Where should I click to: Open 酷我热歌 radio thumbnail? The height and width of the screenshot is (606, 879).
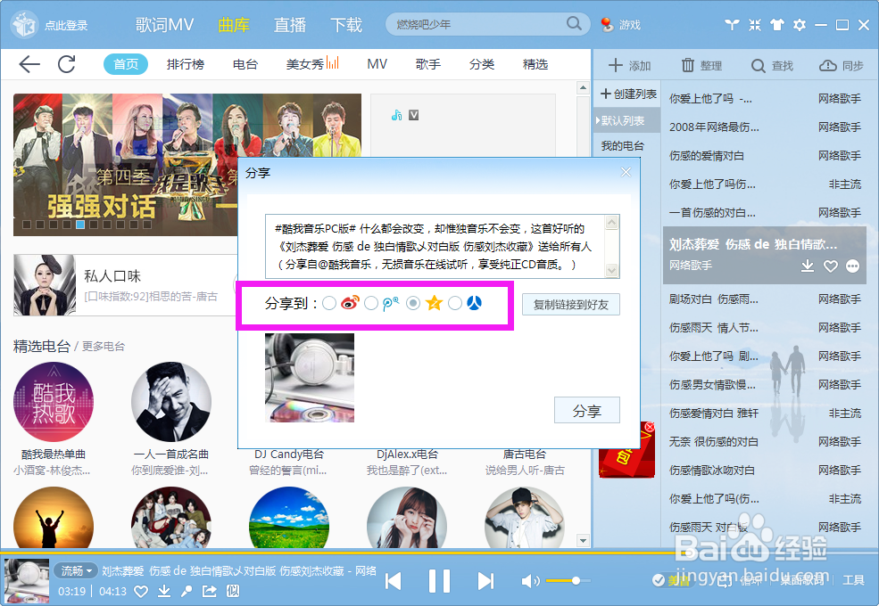pos(54,402)
